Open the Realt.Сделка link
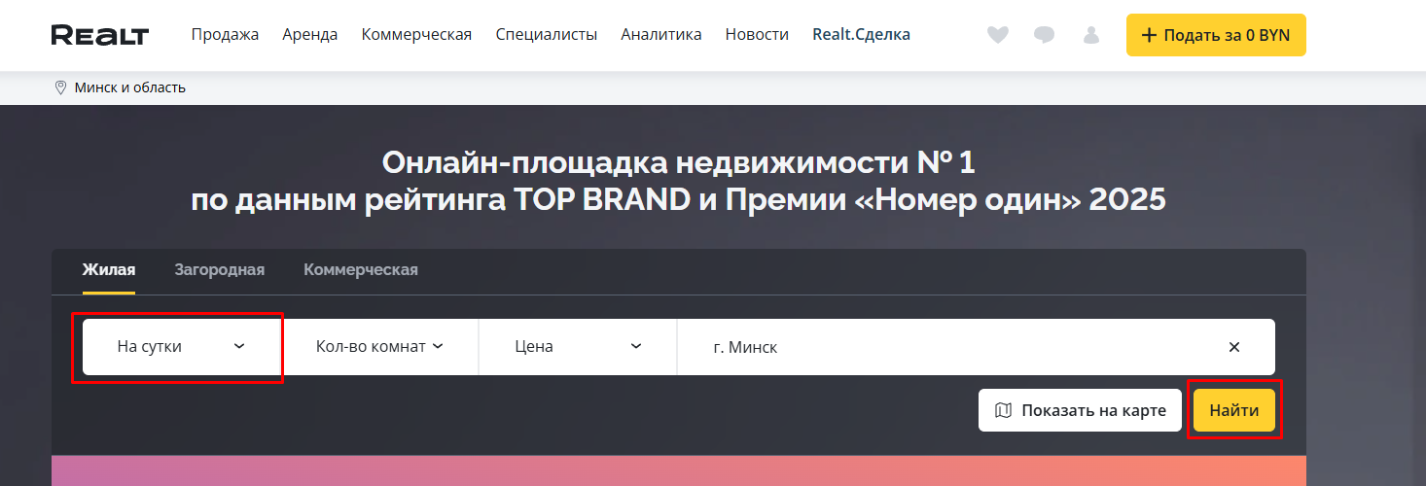The image size is (1426, 486). click(x=861, y=35)
